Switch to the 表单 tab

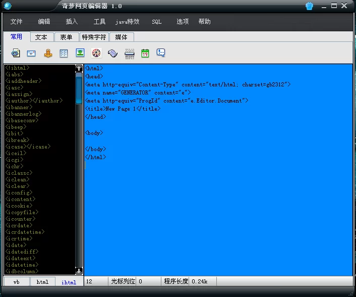point(66,37)
